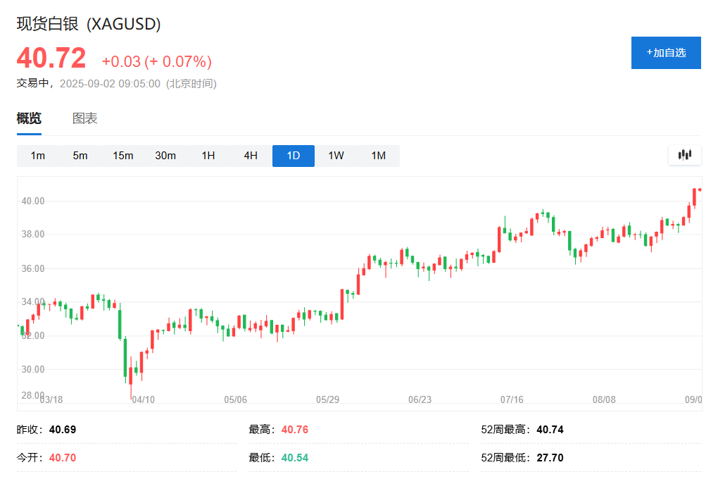Switch chart to 30m interval
Image resolution: width=718 pixels, height=491 pixels.
[x=165, y=156]
